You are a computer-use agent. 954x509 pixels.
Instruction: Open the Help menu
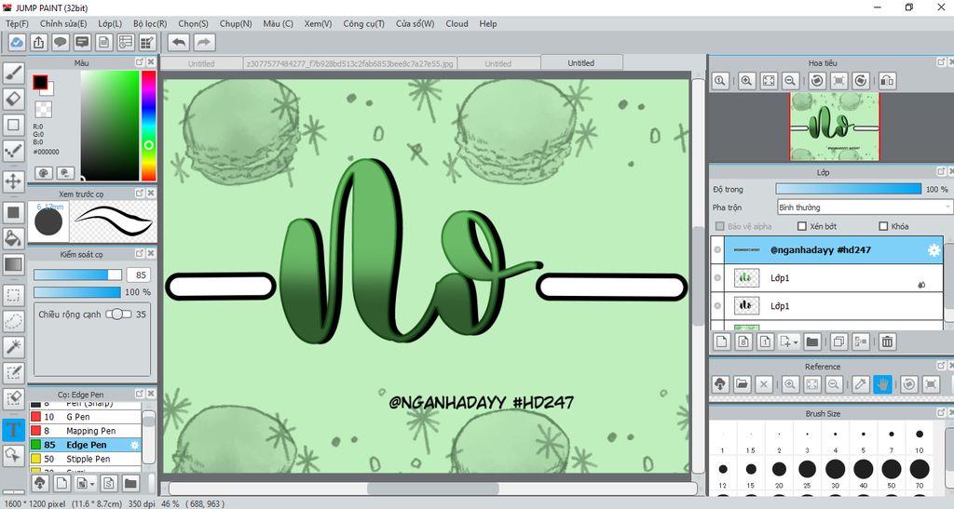[488, 23]
